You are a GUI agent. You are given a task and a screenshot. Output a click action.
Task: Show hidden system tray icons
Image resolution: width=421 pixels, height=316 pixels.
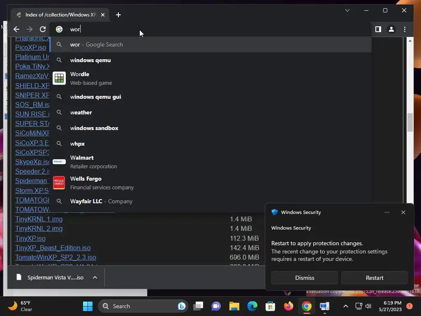click(x=346, y=306)
